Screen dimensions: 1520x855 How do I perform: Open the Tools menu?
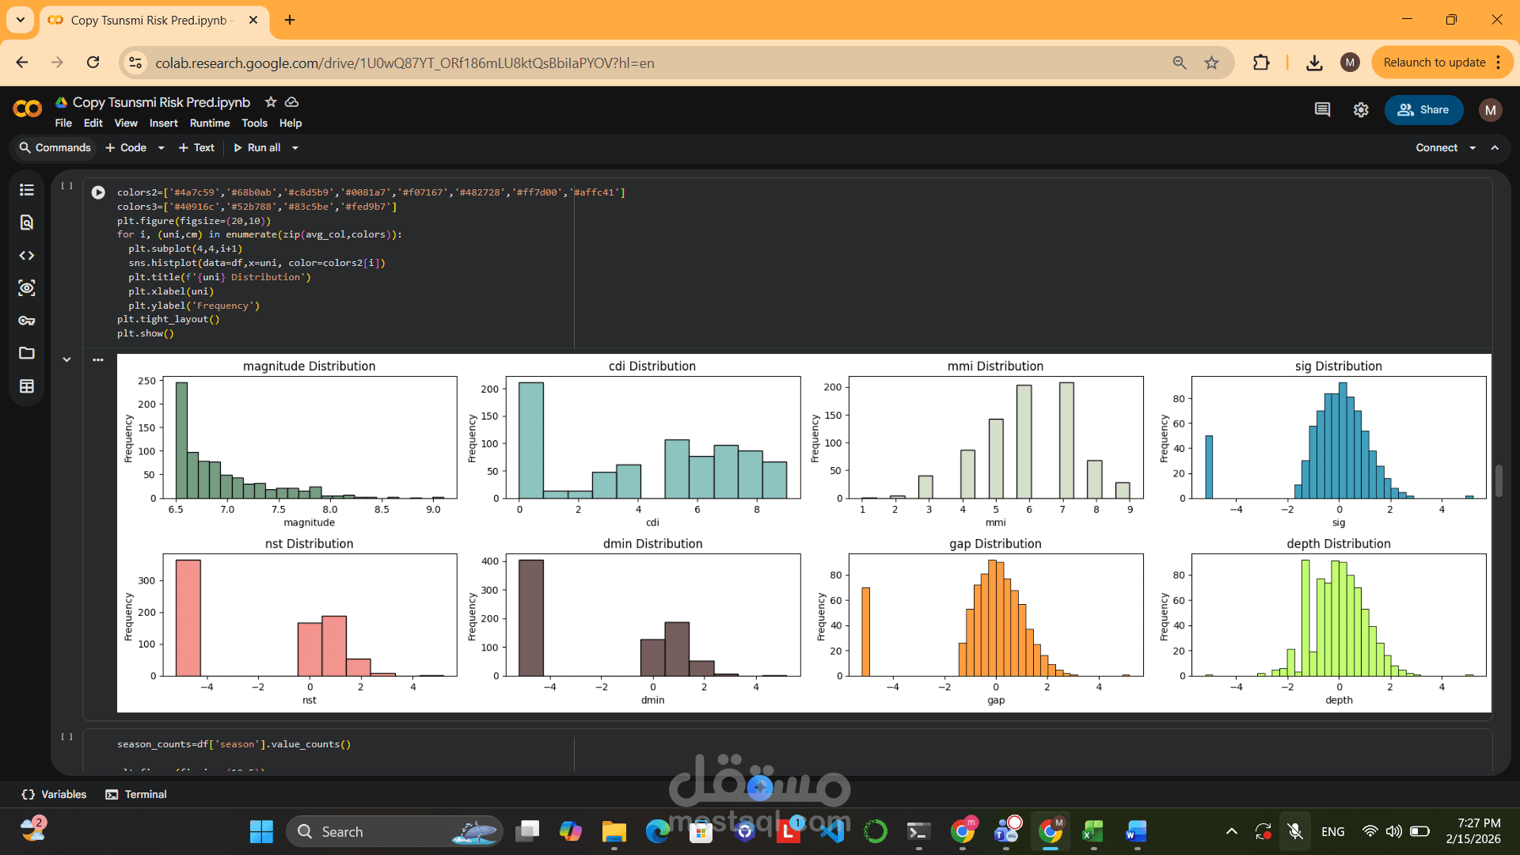click(x=254, y=123)
